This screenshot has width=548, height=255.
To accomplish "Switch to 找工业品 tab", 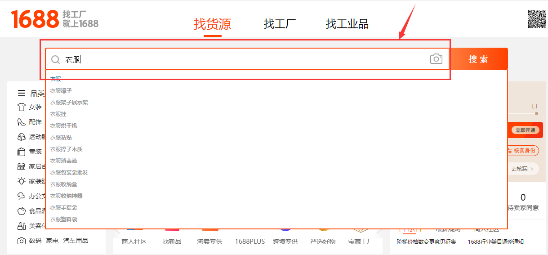I will tap(347, 24).
